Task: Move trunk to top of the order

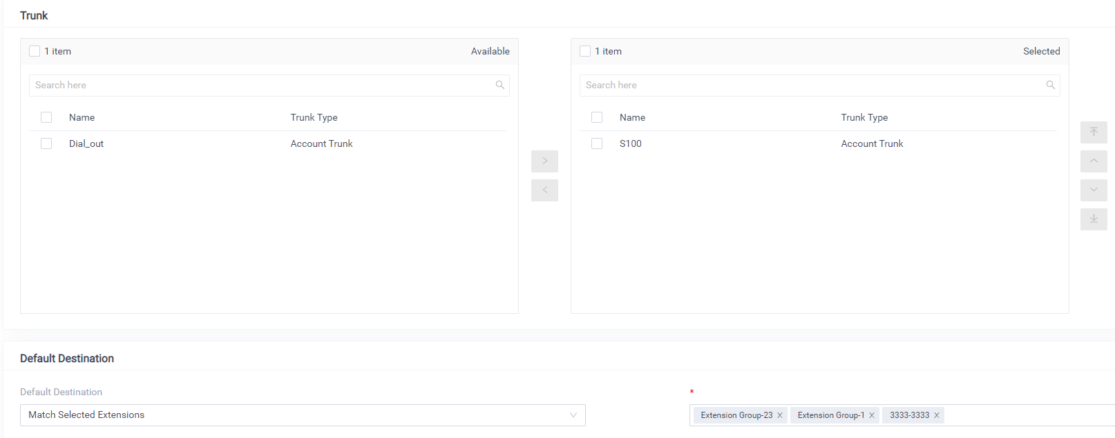Action: [x=1094, y=132]
